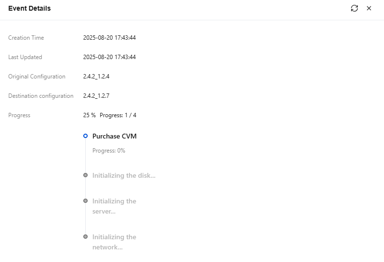
Task: Click the Initializing the disk... step label
Action: point(124,175)
